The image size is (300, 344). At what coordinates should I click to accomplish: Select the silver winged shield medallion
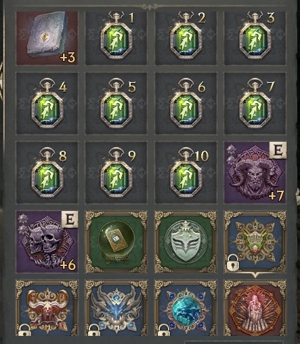click(186, 242)
